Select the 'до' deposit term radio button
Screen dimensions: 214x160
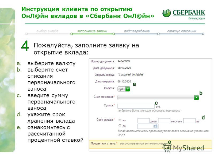click(x=120, y=126)
